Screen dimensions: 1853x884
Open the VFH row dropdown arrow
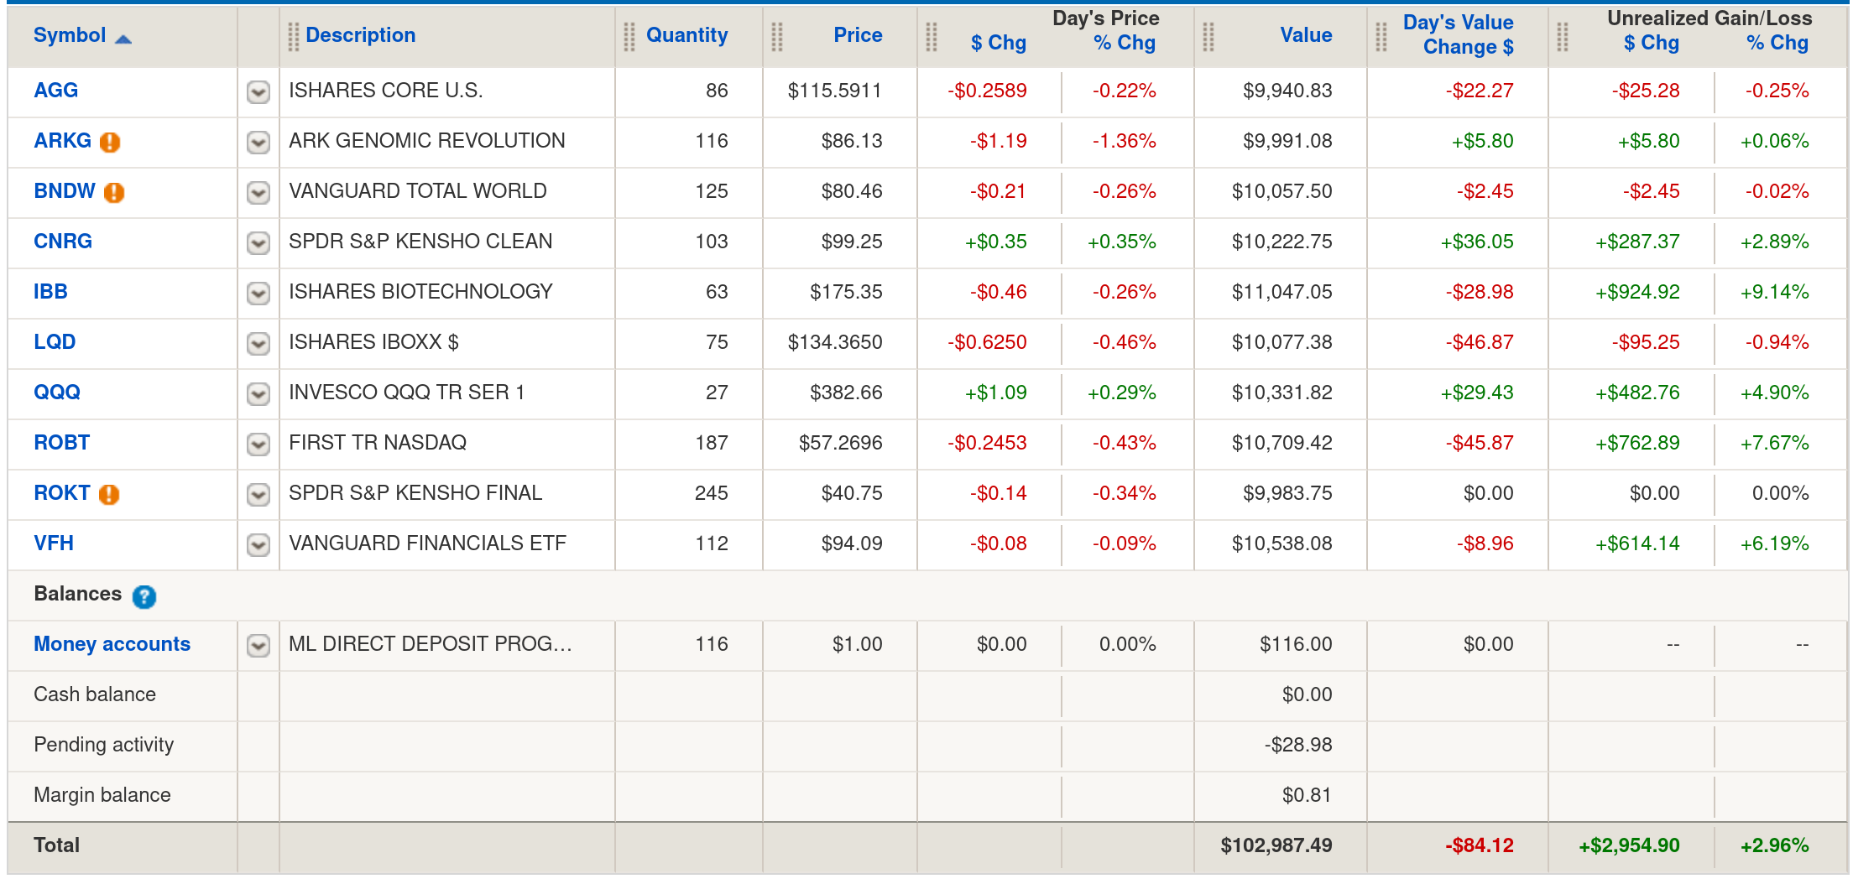[x=258, y=544]
